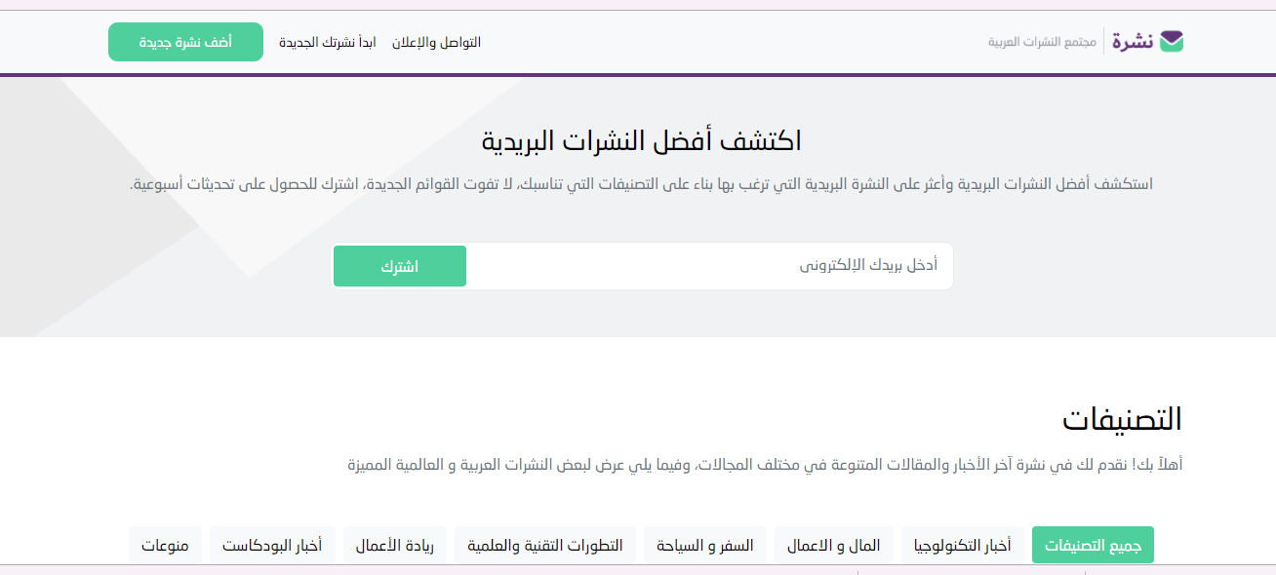Open the ابدأ نشرتك الجديدة link
The width and height of the screenshot is (1276, 575).
pos(327,42)
